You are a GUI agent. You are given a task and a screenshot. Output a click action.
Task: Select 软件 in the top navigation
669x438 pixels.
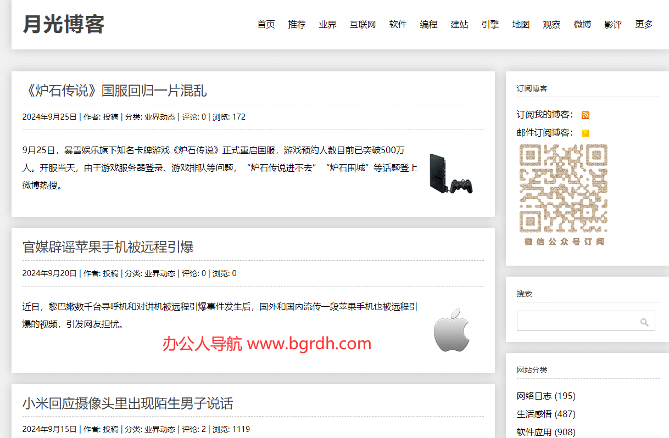398,25
